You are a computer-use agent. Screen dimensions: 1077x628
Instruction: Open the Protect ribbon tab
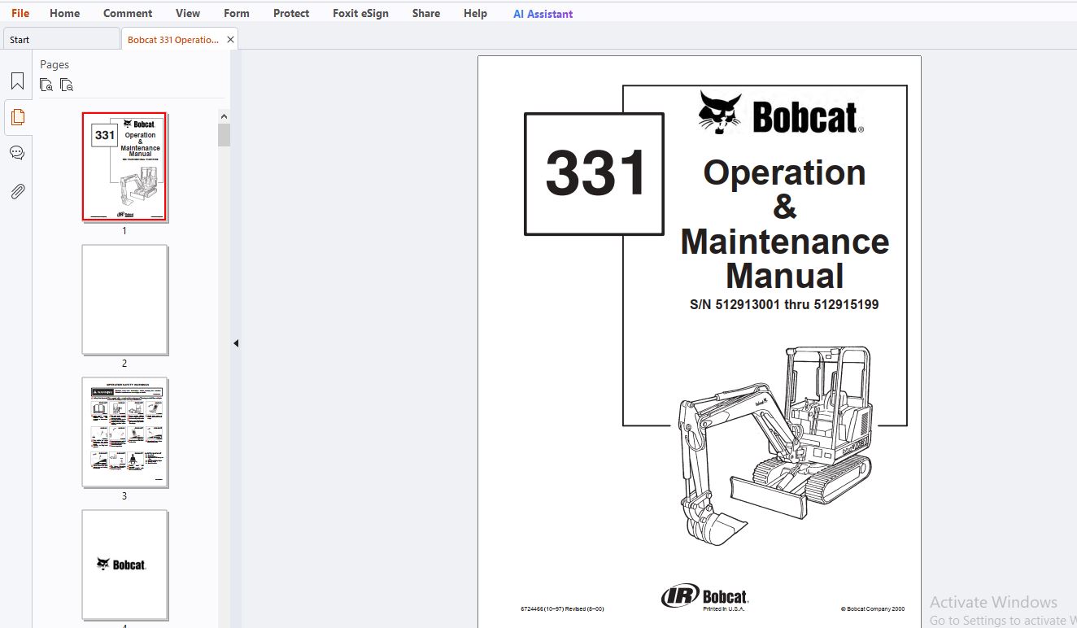point(291,13)
